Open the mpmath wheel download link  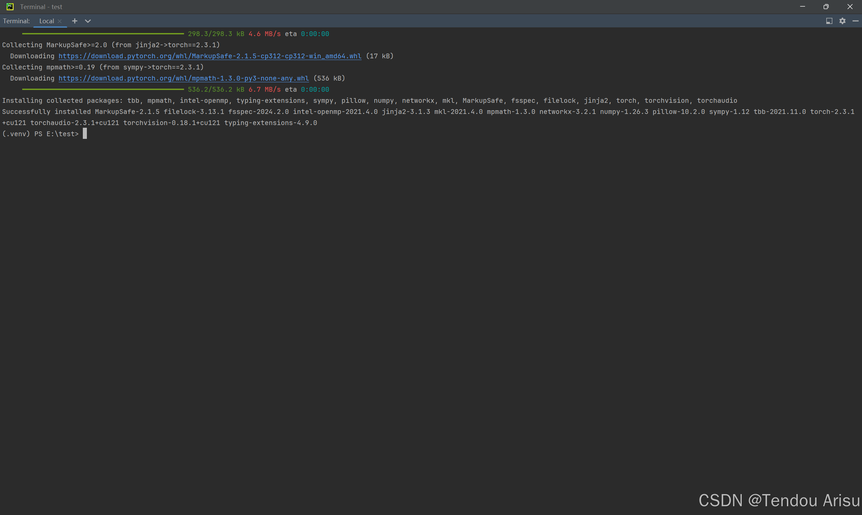point(184,79)
